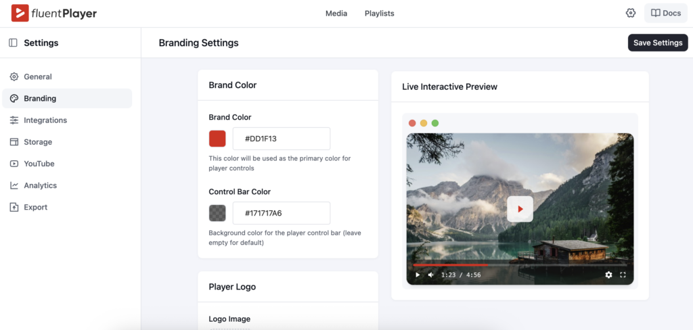
Task: Click the large play button on video preview
Action: pyautogui.click(x=520, y=209)
